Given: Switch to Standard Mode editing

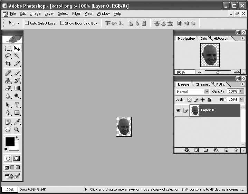Looking at the screenshot, I should coord(8,158).
